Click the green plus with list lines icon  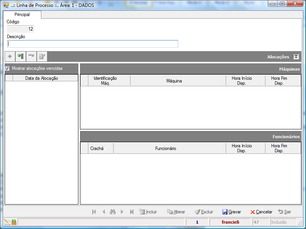tap(21, 56)
